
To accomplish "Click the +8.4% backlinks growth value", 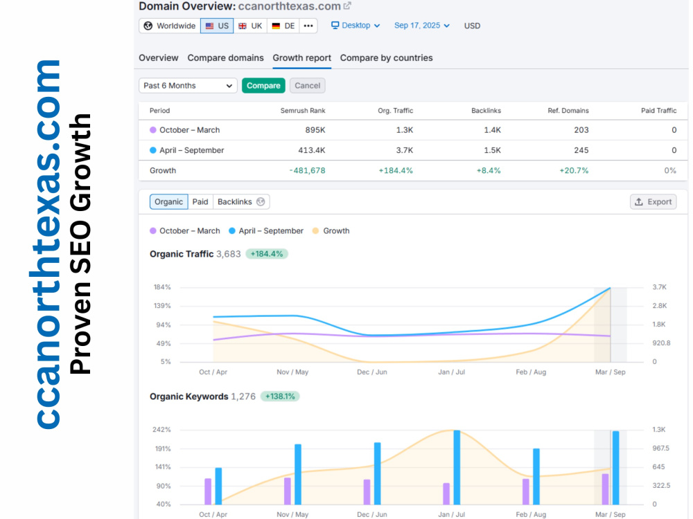I will [489, 170].
